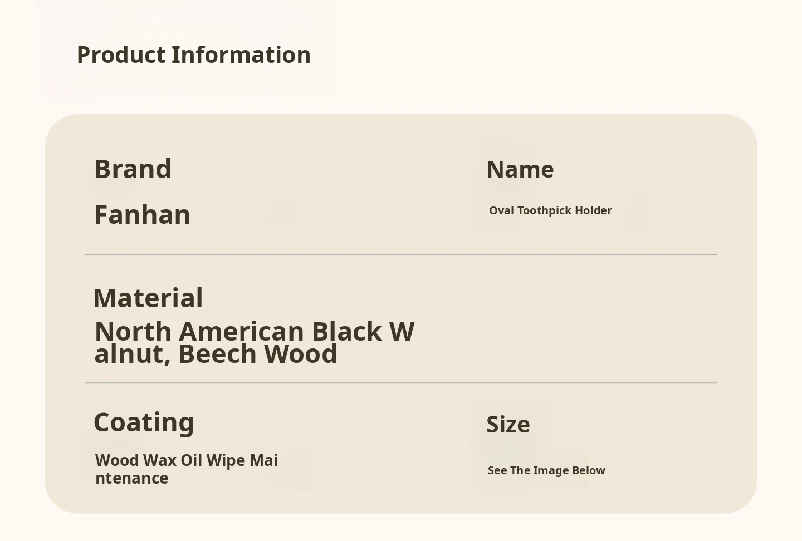The width and height of the screenshot is (802, 541).
Task: Select the Name label
Action: pos(520,170)
